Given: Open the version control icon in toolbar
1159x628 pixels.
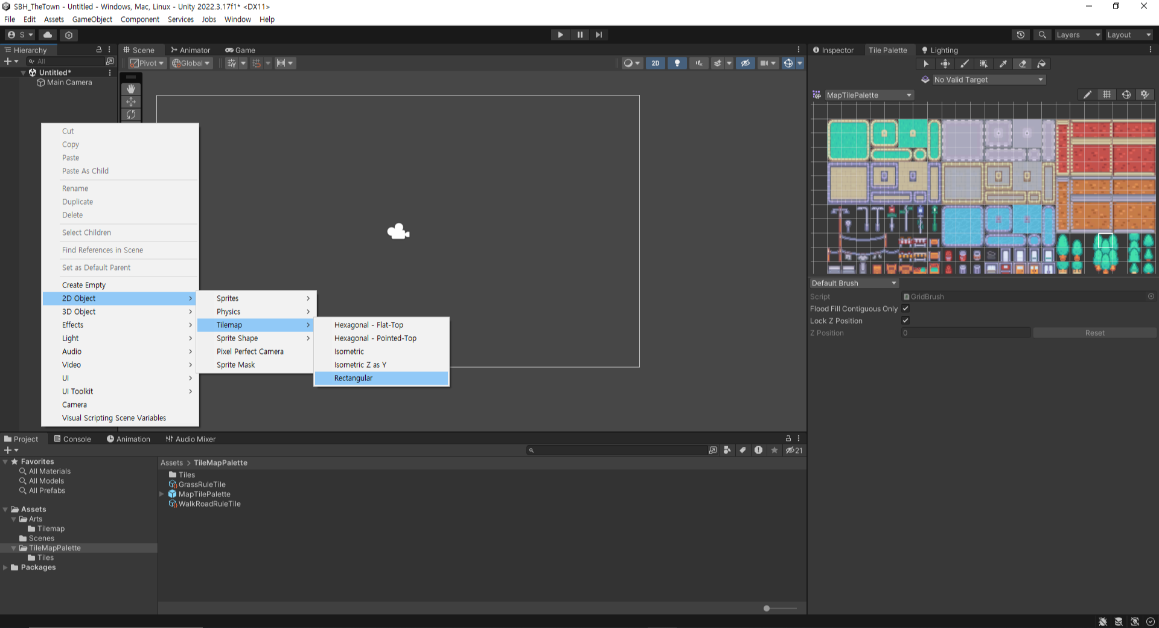Looking at the screenshot, I should (x=69, y=35).
